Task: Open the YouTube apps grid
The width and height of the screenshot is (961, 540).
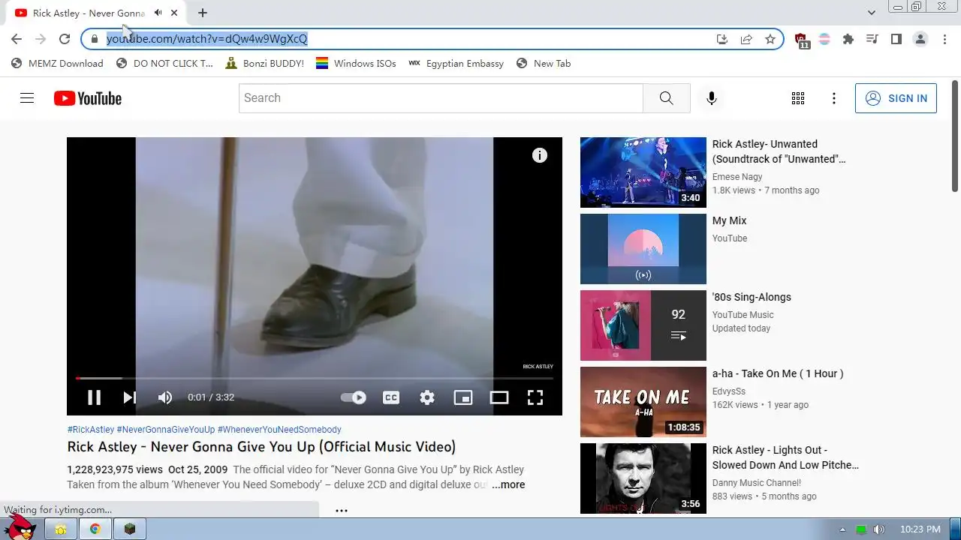Action: point(798,98)
